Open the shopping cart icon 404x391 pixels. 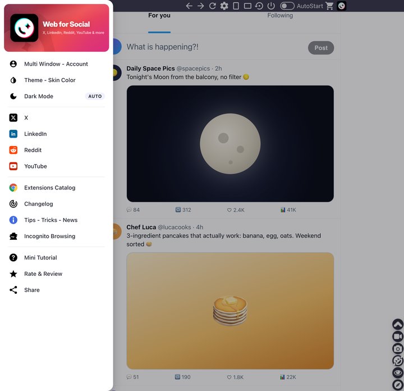click(329, 6)
